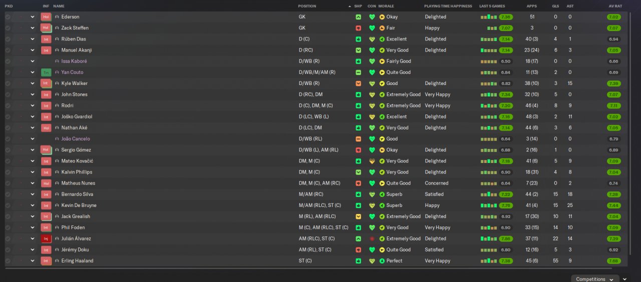This screenshot has height=282, width=641.
Task: Click Kevin De Bruyne's Superb morale icon
Action: [382, 205]
